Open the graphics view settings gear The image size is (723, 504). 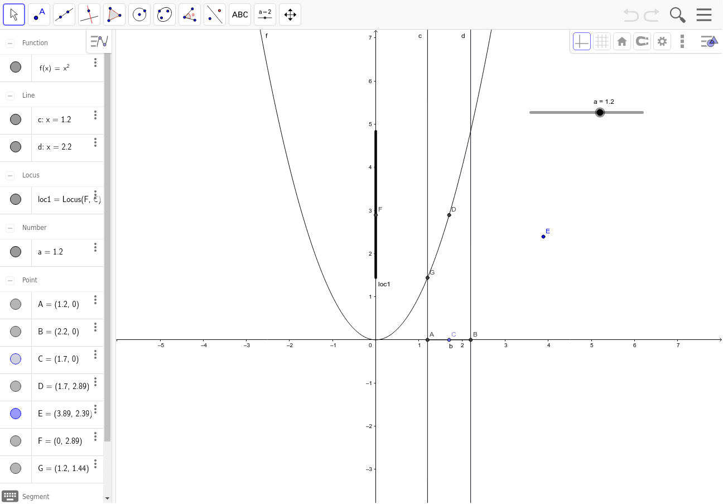662,41
